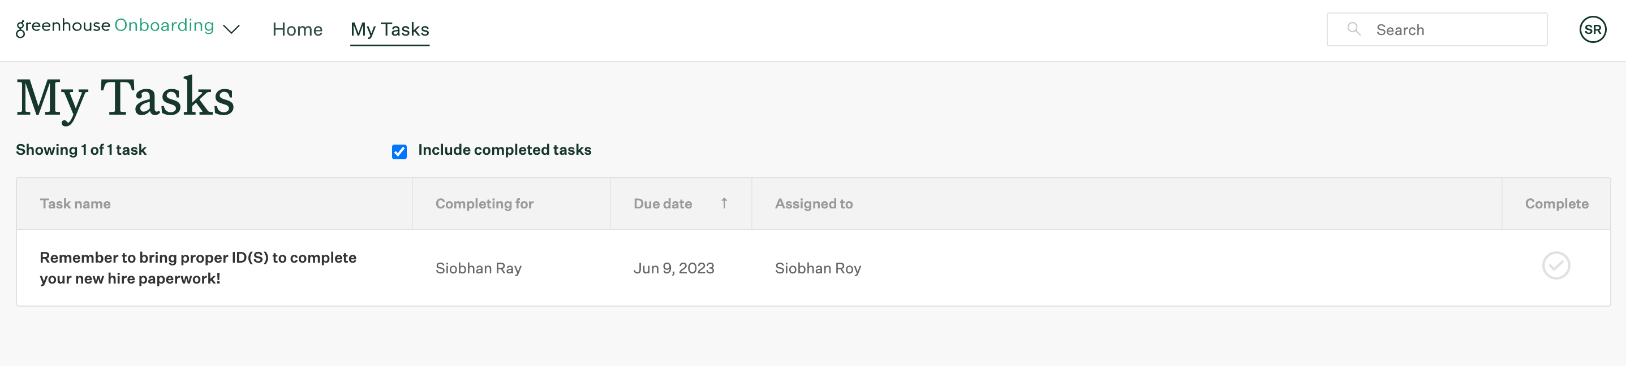Viewport: 1626px width, 366px height.
Task: Open the Home tab
Action: (x=297, y=29)
